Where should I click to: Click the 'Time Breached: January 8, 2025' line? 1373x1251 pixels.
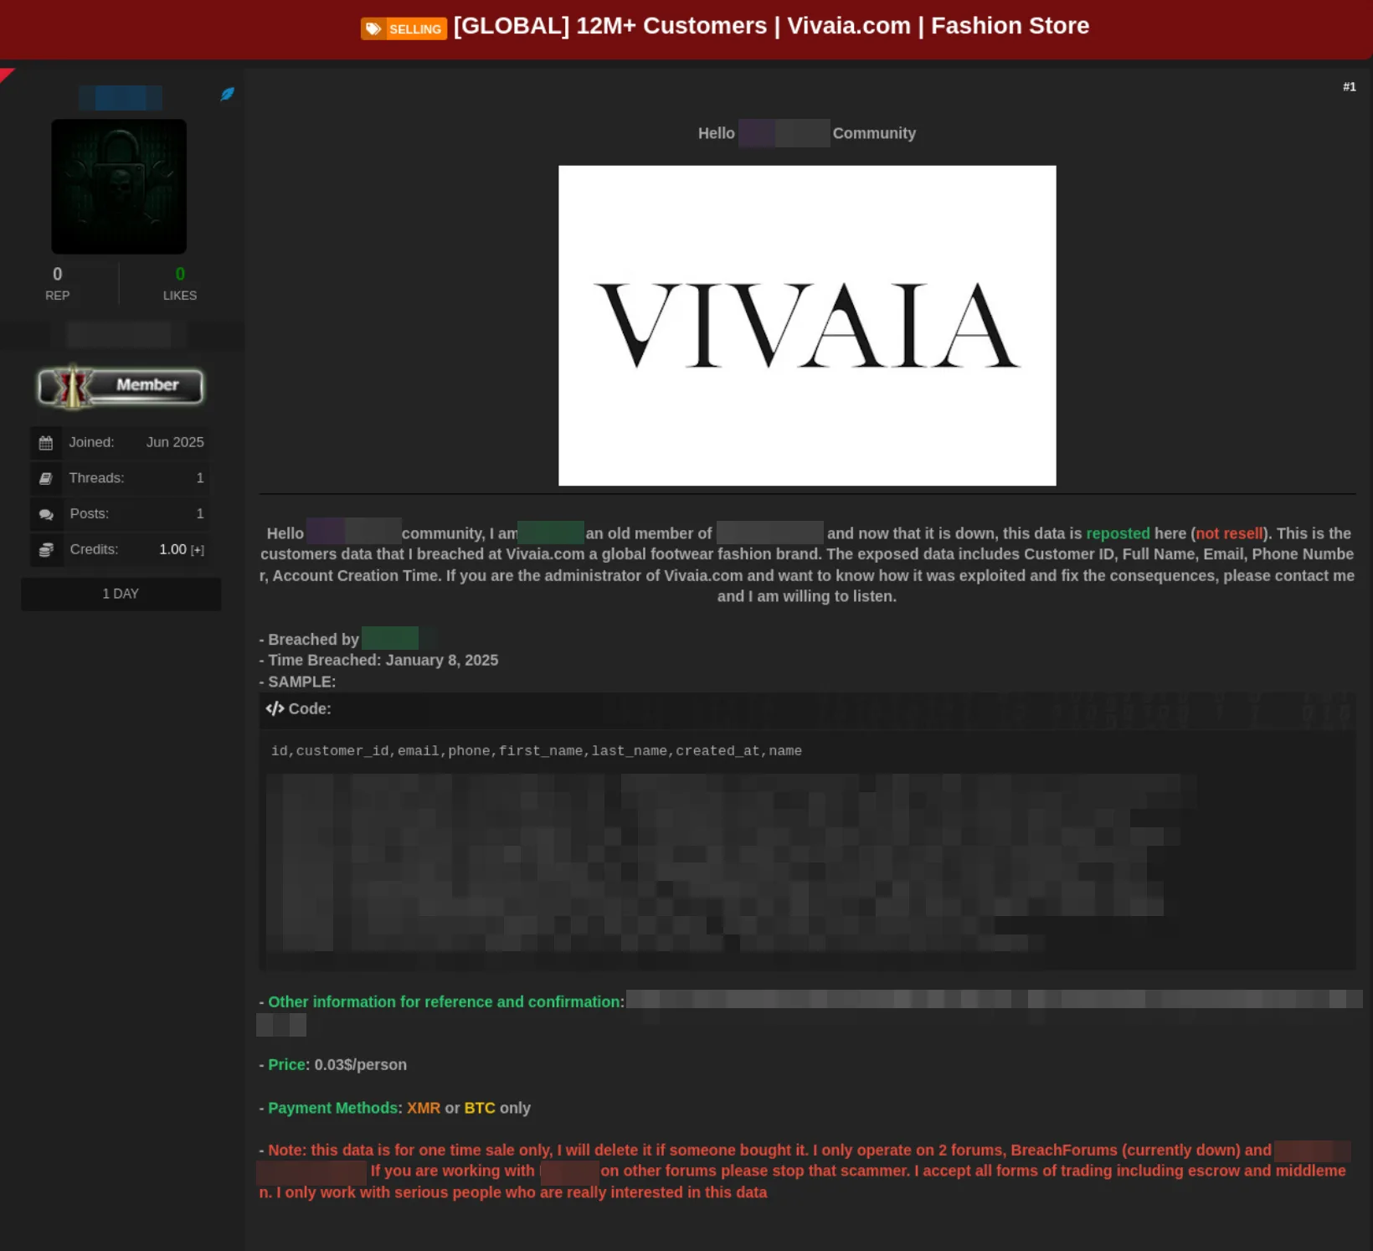(378, 660)
